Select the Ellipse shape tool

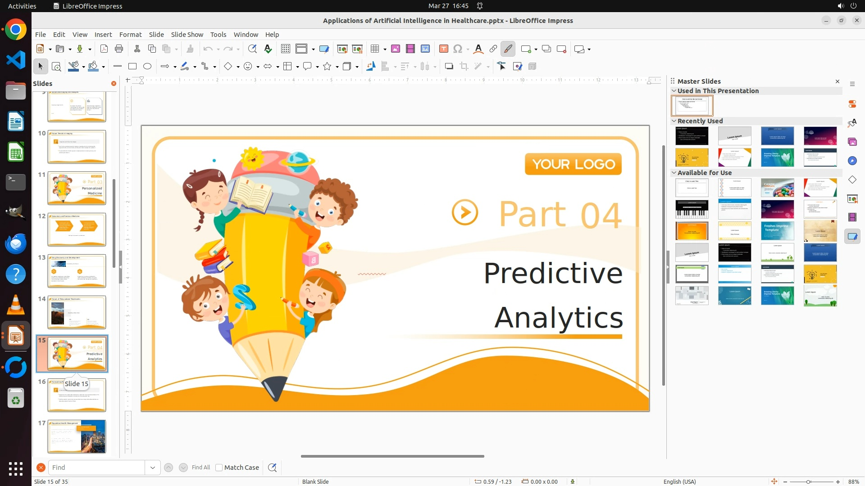[x=147, y=67]
